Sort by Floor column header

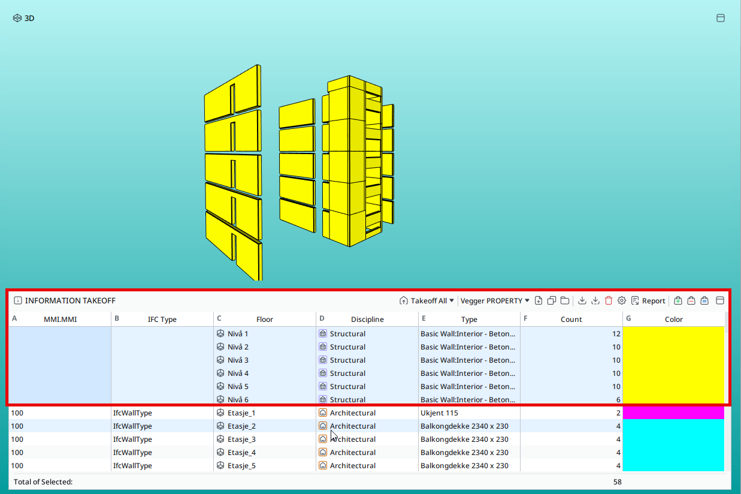(x=265, y=320)
